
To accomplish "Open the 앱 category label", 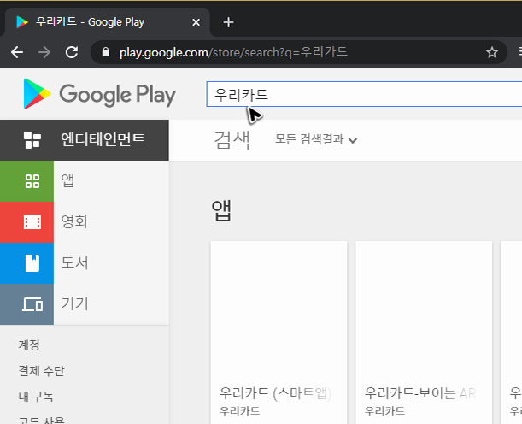I will pyautogui.click(x=67, y=180).
